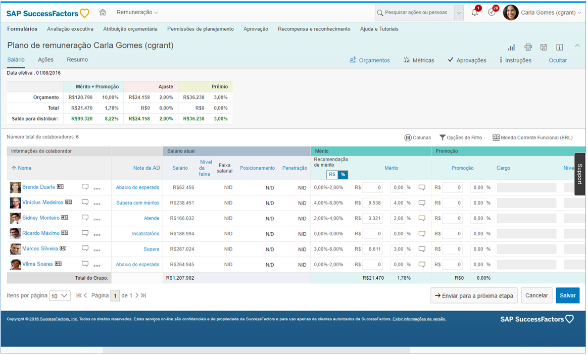Open Brenda Duarte's name link
The image size is (588, 355).
click(38, 187)
